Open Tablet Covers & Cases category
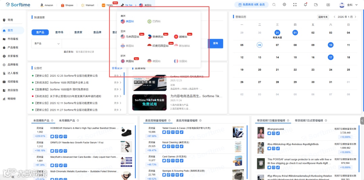The width and height of the screenshot is (364, 180). click(186, 128)
